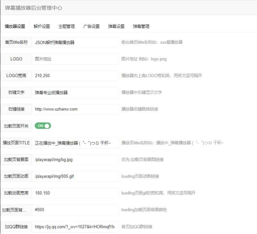
Task: Click the 首页title名称 input field
Action: pyautogui.click(x=75, y=42)
